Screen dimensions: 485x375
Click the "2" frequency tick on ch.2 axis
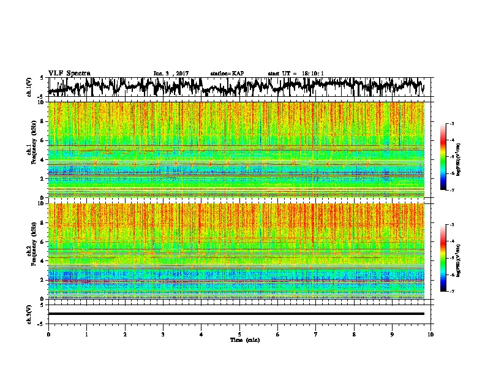pyautogui.click(x=43, y=279)
